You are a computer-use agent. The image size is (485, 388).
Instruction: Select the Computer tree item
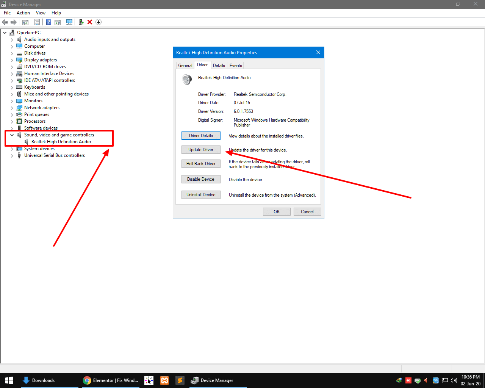[x=34, y=46]
